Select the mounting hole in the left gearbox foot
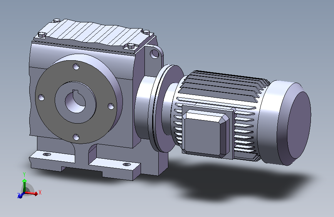Viewport: 334px width, 217px height. (47, 154)
